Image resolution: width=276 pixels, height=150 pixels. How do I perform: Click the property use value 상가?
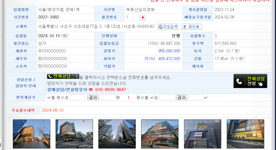point(42,43)
